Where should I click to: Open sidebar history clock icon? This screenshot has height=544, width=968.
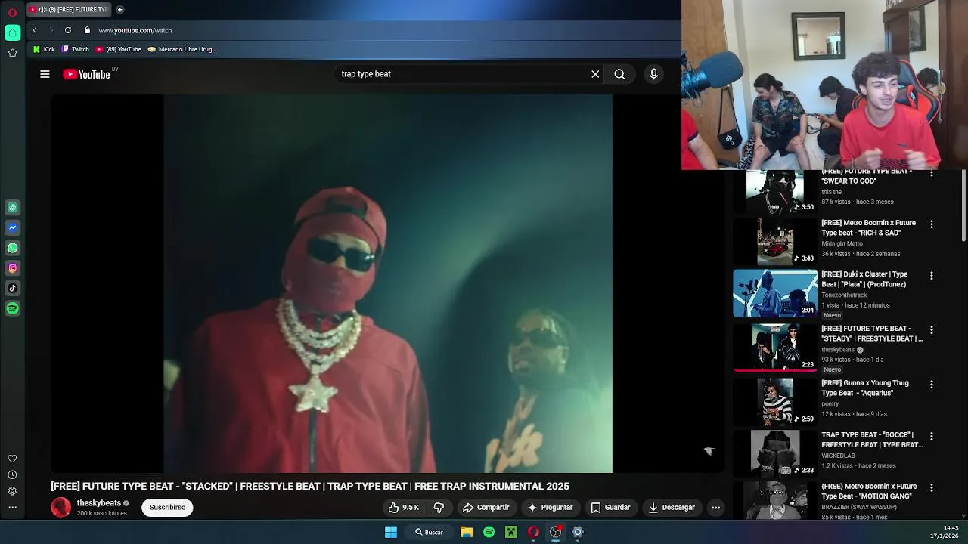(x=12, y=474)
